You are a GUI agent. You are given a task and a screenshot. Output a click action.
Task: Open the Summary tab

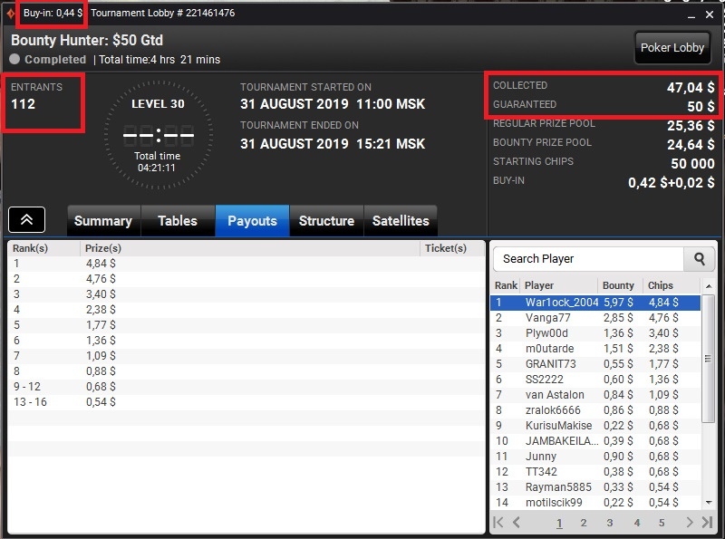coord(103,221)
